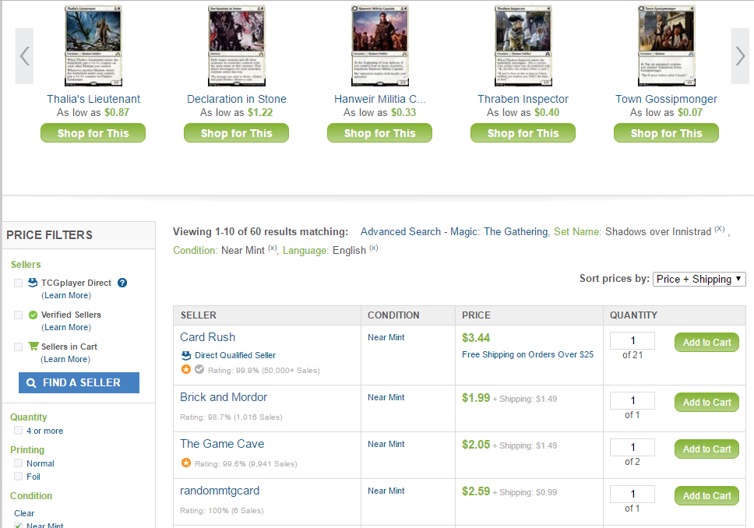Shop for Declaration in Stone

pos(236,133)
